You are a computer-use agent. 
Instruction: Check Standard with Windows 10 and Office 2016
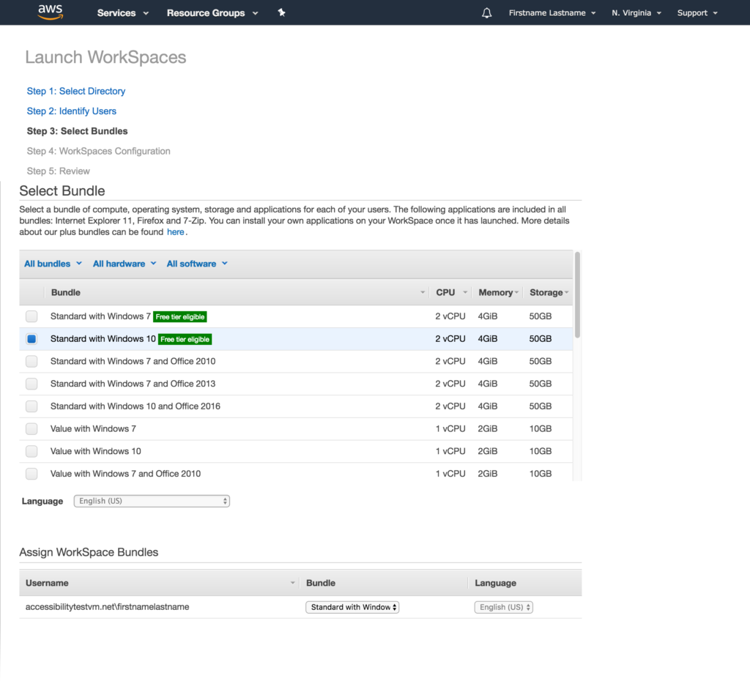point(31,406)
